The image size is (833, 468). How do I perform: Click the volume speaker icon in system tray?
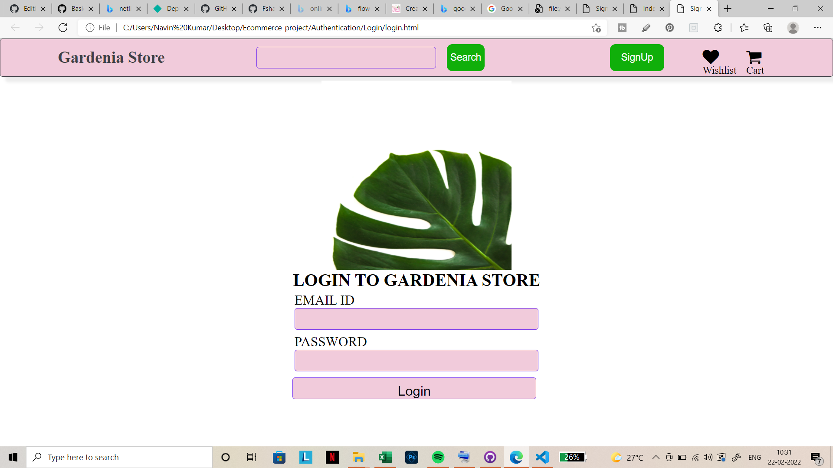pos(709,457)
